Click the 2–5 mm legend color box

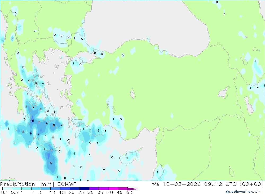point(36,189)
